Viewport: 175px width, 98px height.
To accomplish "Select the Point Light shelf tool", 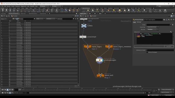I will 88,11.
